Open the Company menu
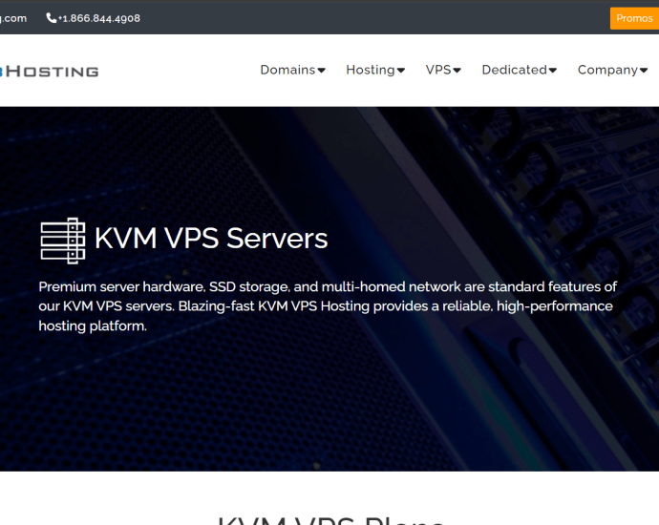Viewport: 659px width, 525px height. pos(612,70)
